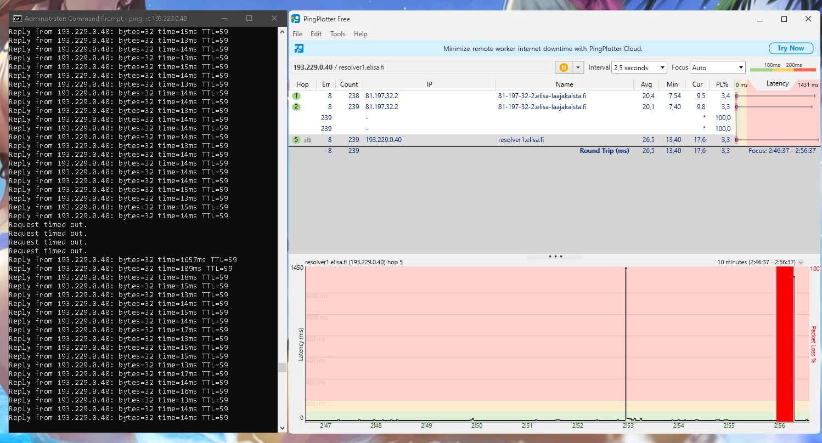Click the Latency column header label

click(778, 84)
